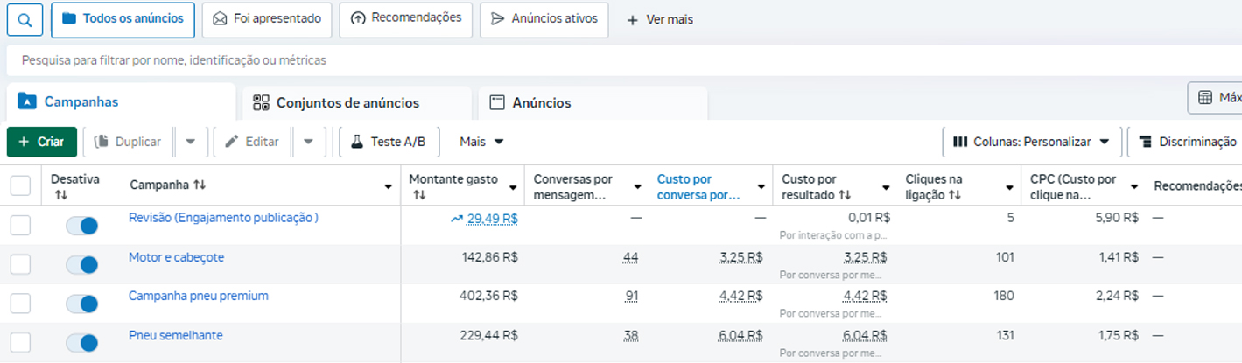
Task: Show Anúncios ativos filter
Action: tap(544, 19)
